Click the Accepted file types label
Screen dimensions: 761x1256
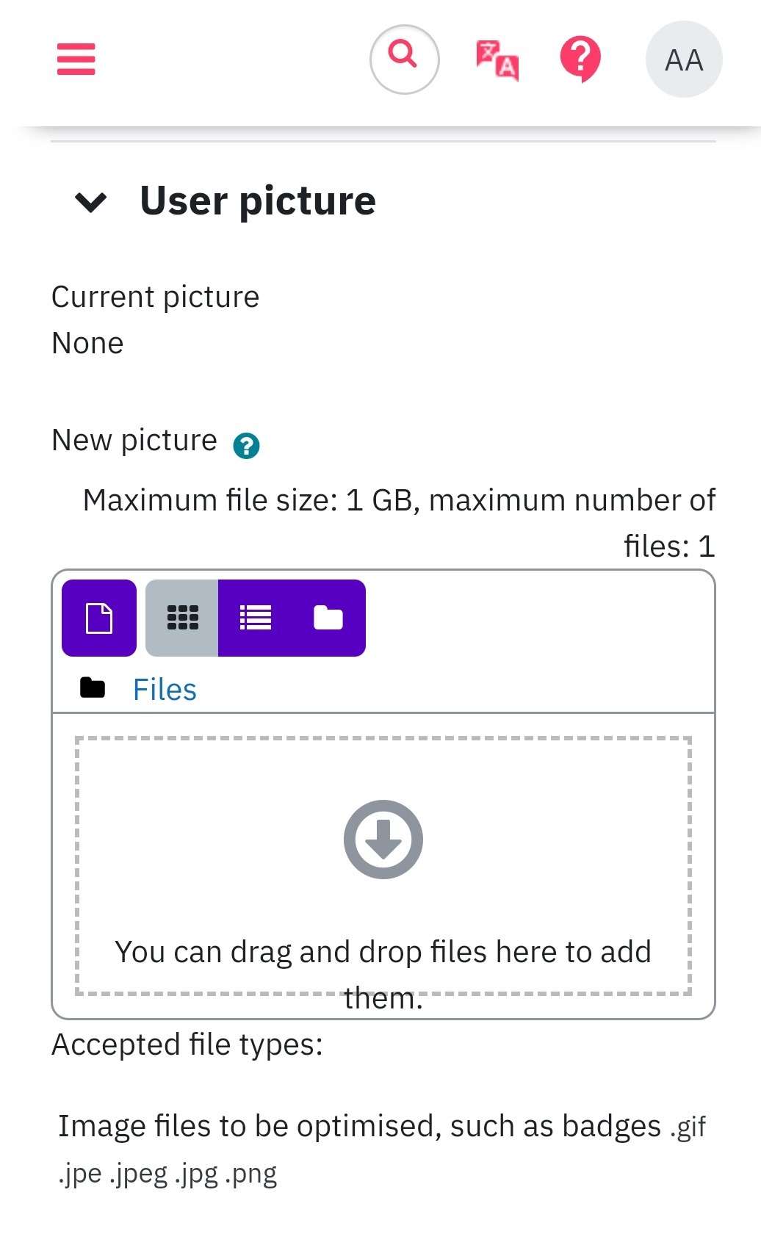tap(187, 1044)
